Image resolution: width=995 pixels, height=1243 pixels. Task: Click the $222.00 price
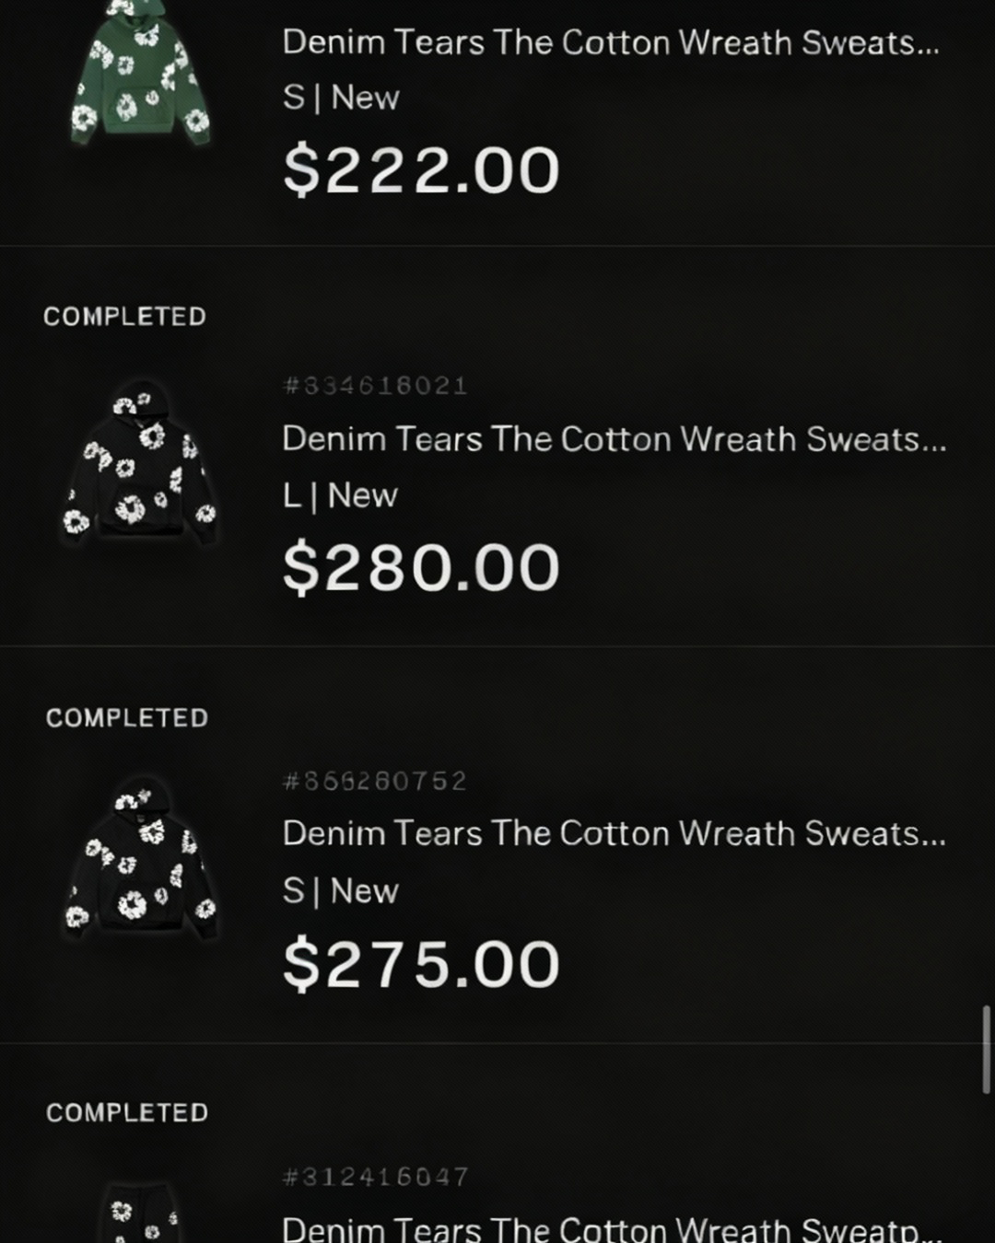click(x=421, y=170)
